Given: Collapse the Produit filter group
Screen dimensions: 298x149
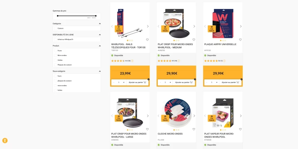Looking at the screenshot, I should (x=100, y=46).
